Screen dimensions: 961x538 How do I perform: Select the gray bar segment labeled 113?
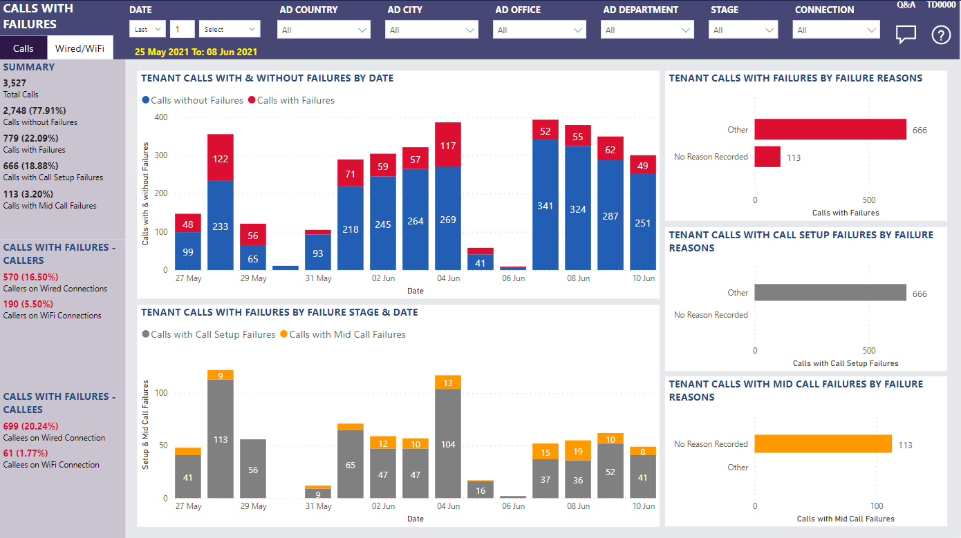221,439
